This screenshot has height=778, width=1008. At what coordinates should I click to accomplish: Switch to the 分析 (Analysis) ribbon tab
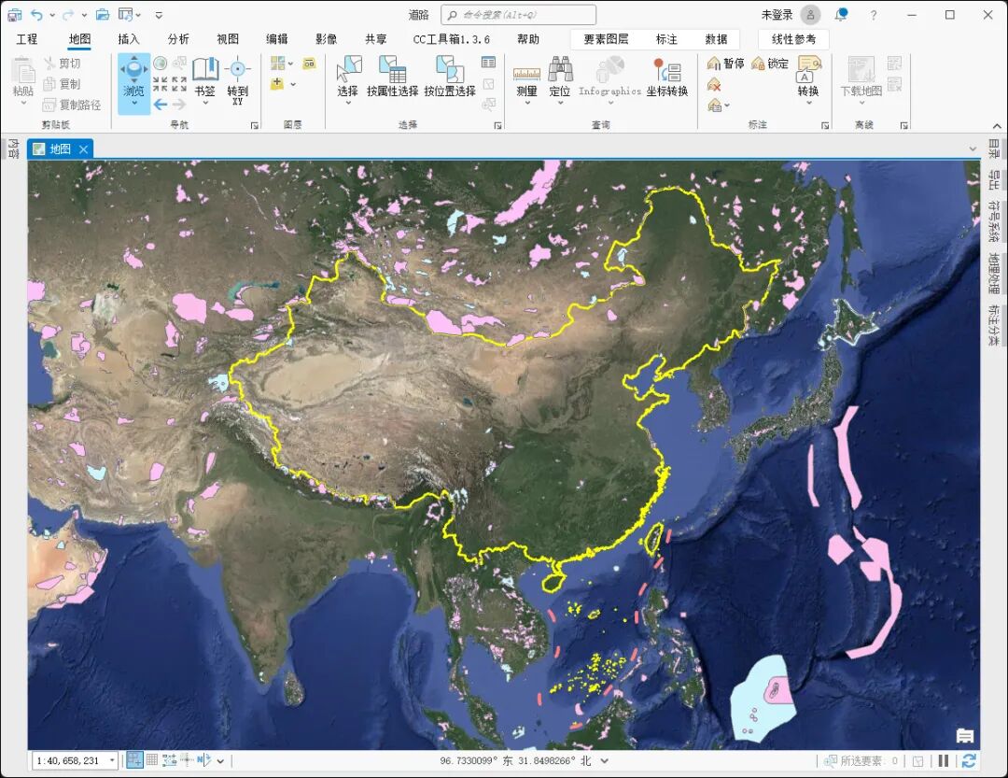tap(178, 39)
